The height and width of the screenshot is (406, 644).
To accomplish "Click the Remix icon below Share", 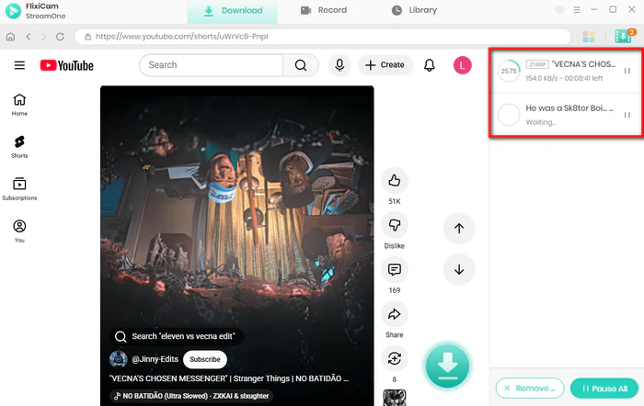I will tap(394, 358).
